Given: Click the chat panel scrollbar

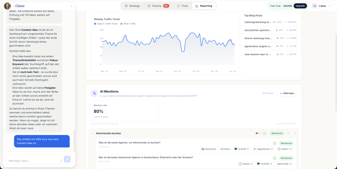Looking at the screenshot, I should click(x=75, y=140).
